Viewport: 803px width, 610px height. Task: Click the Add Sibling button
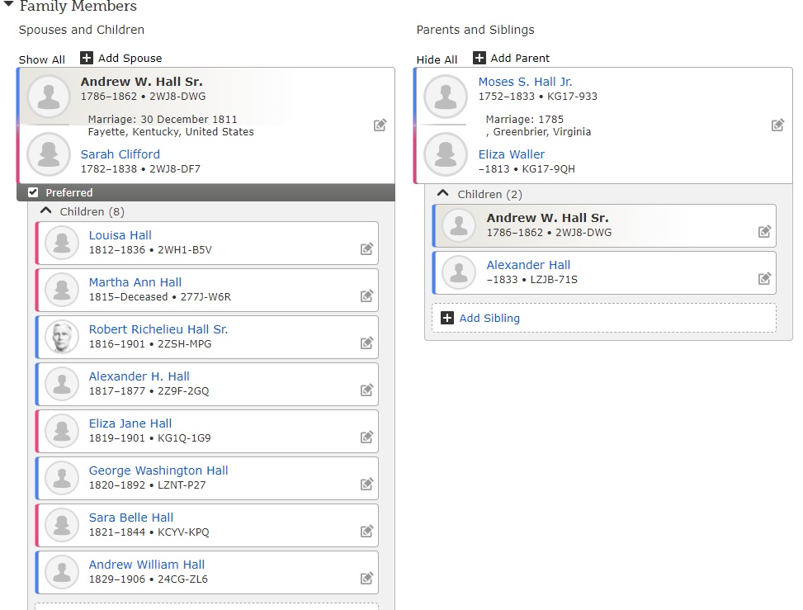pyautogui.click(x=604, y=318)
